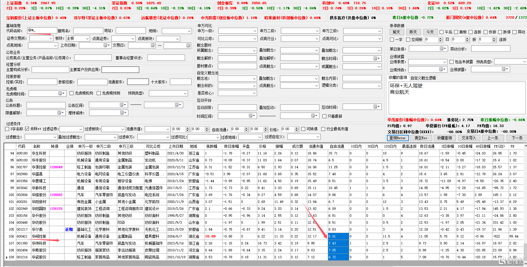The height and width of the screenshot is (267, 527).
Task: Switch to the 自定义概念逻辑 tab
Action: (x=423, y=78)
